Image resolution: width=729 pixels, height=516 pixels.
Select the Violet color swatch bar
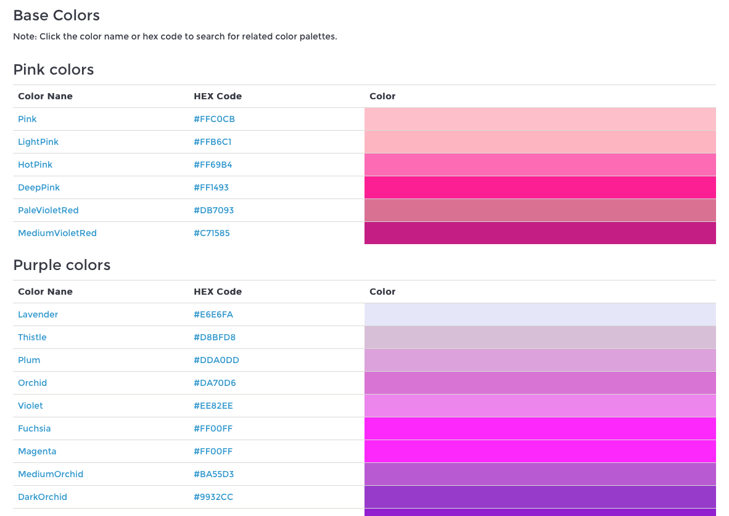coord(540,406)
